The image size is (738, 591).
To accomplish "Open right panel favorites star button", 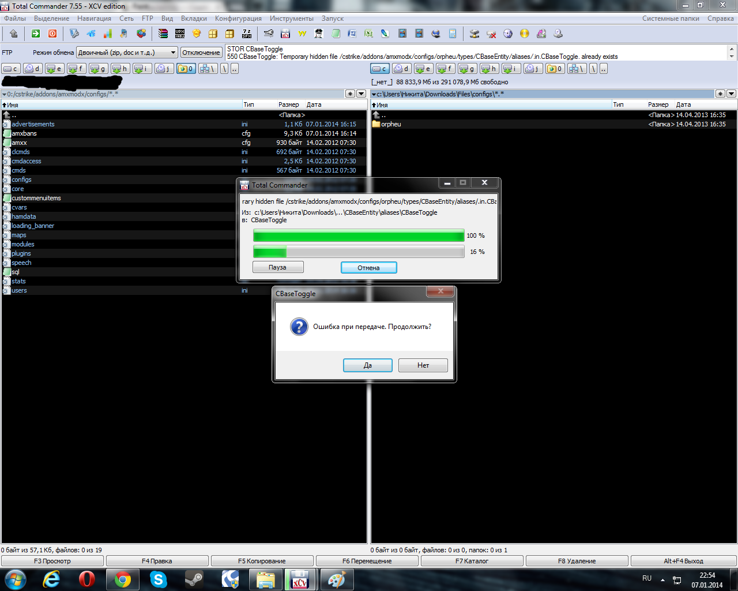I will point(720,93).
